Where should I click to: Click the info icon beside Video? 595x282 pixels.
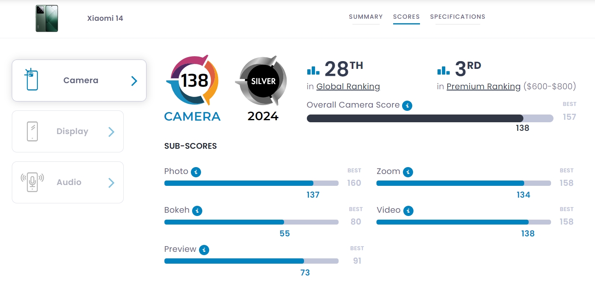[408, 211]
